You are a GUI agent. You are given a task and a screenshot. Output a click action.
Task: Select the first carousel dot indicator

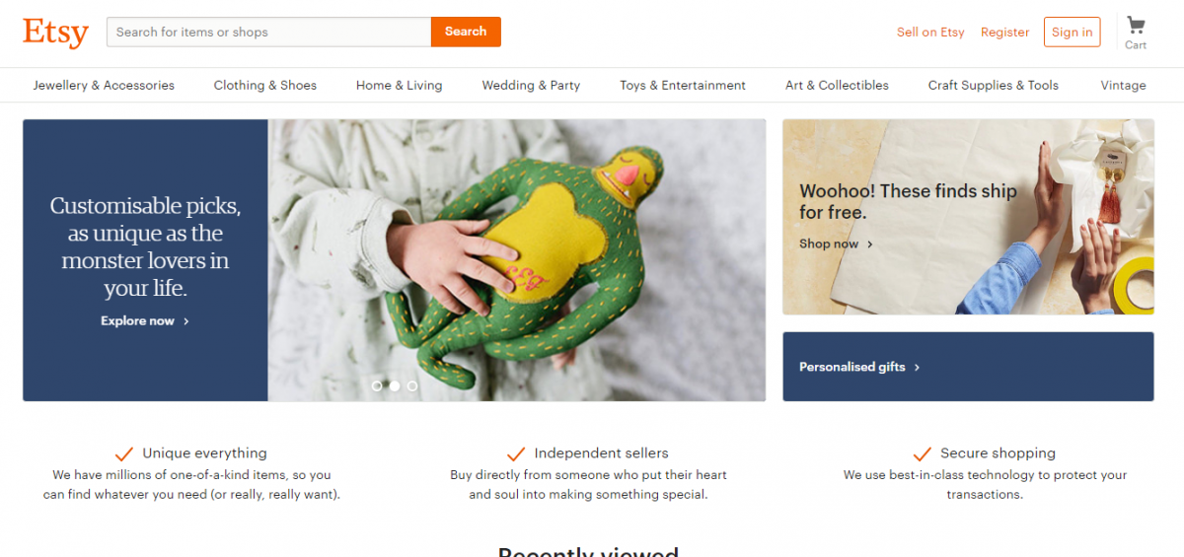pyautogui.click(x=377, y=385)
